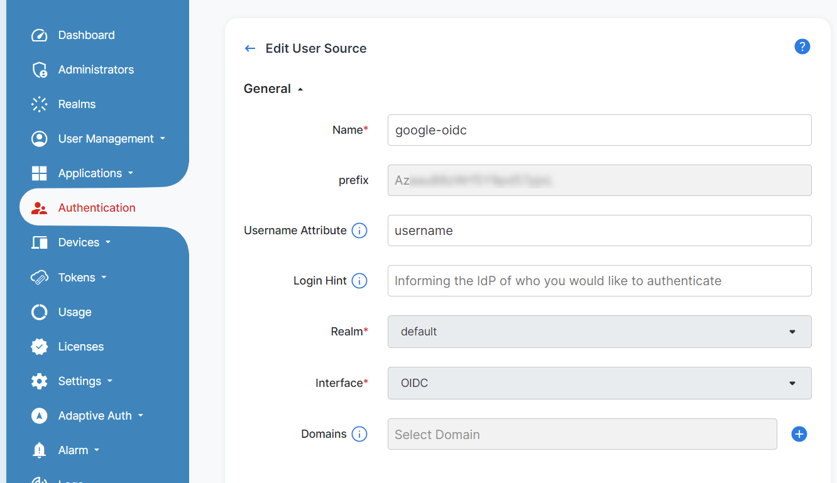Open the Adaptive Auth icon
Screen dimensions: 837x483
(x=39, y=415)
